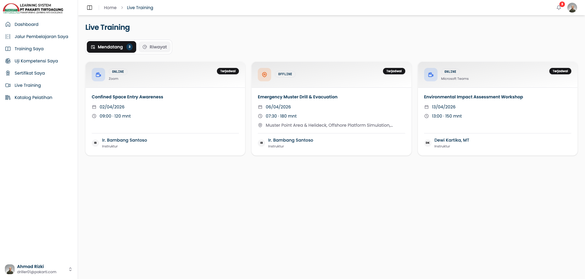The height and width of the screenshot is (279, 585).
Task: Click the calendar icon beside 13/04/2026
Action: (x=427, y=107)
